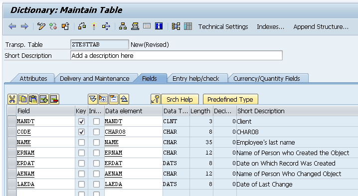Screen dimensions: 358x196
Task: Click the Predefined Type button
Action: pyautogui.click(x=230, y=99)
